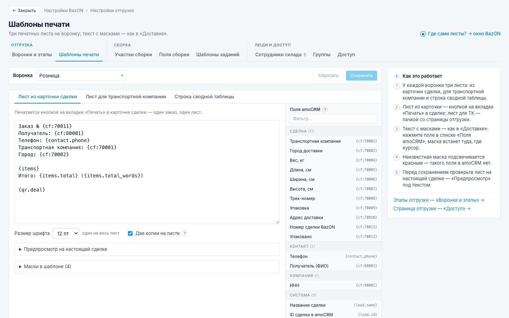Open the Группы tab
This screenshot has height=318, width=509.
tap(322, 54)
